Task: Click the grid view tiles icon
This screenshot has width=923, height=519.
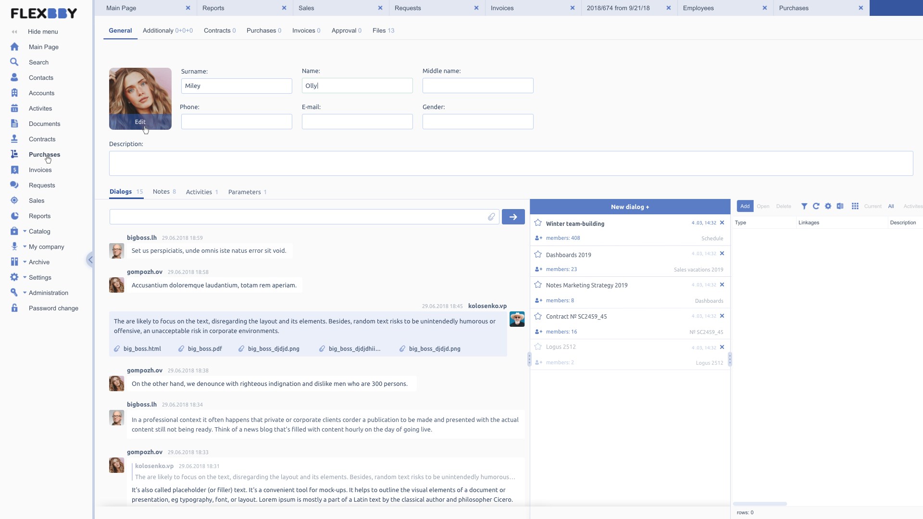Action: pyautogui.click(x=855, y=206)
